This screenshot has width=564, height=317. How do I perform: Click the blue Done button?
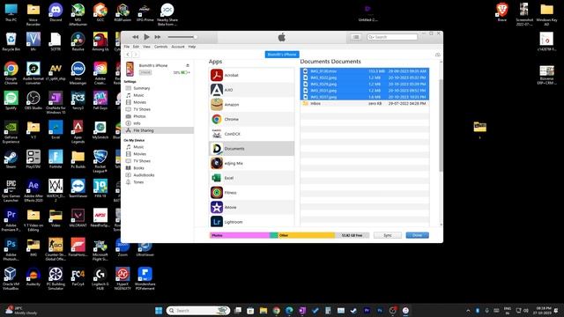(417, 235)
